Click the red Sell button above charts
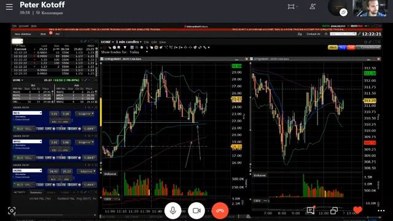Screen dimensions: 393x221 click(x=351, y=47)
